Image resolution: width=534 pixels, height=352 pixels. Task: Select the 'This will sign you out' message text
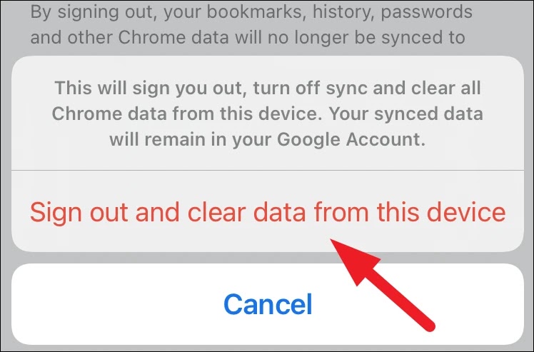268,114
